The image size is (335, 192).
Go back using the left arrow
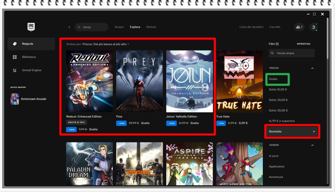pos(69,27)
